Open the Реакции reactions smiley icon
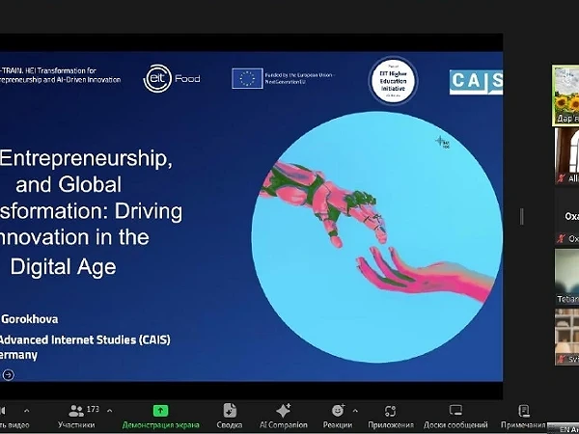 pos(337,411)
